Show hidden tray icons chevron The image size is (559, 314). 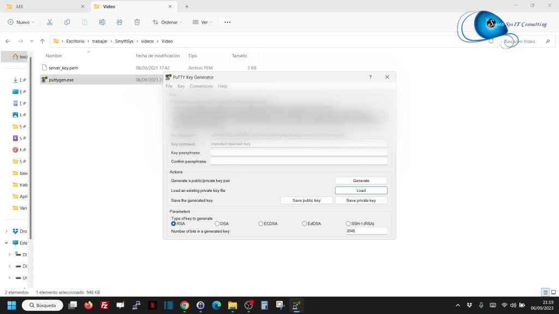pos(458,305)
